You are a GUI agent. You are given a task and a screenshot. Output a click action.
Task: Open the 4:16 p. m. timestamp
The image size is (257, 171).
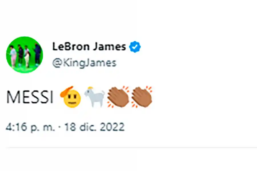coord(30,127)
